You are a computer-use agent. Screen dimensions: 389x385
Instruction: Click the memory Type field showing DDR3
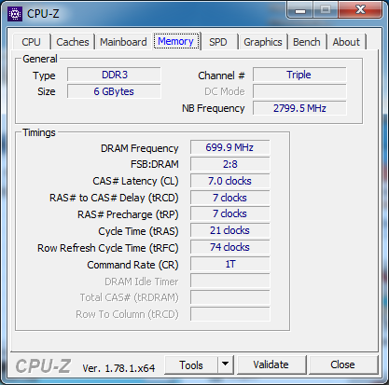tap(114, 75)
